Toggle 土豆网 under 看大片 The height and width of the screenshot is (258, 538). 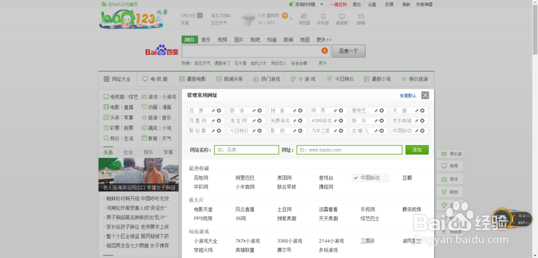click(285, 209)
